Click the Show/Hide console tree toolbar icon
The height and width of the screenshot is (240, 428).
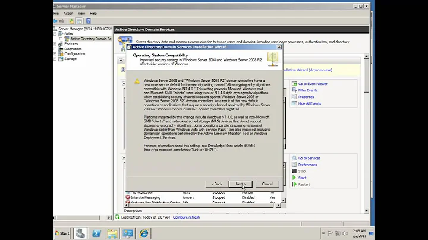[79, 21]
